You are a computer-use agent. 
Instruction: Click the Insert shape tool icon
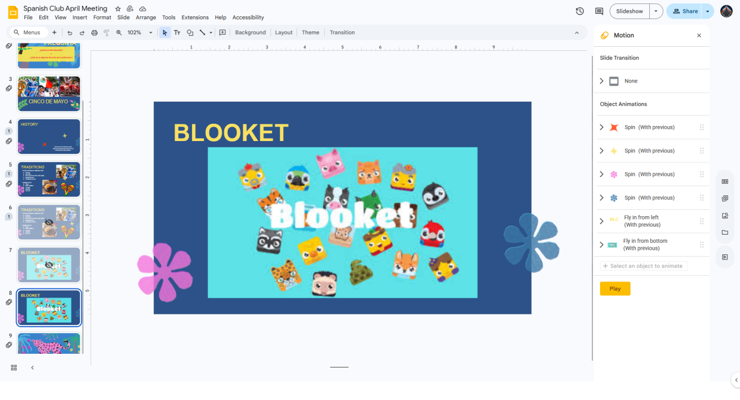[190, 33]
